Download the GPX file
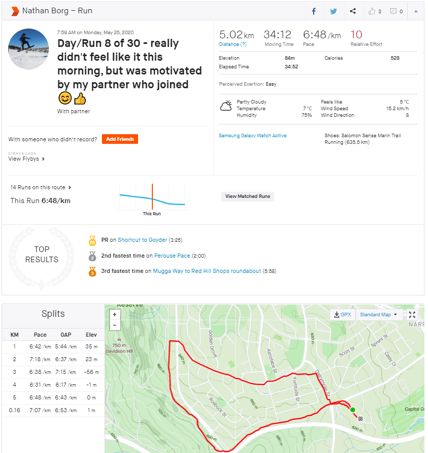Viewport: 428px width, 453px height. (x=343, y=315)
